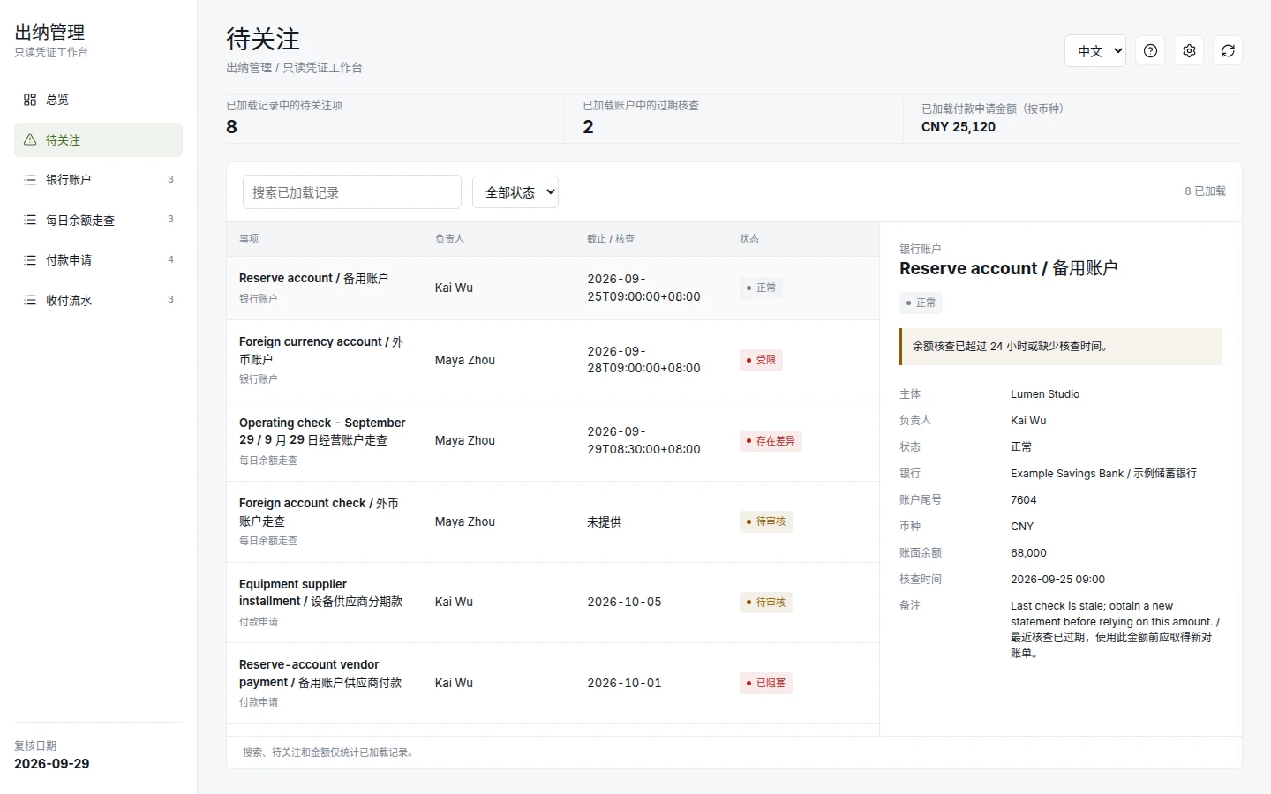The image size is (1271, 794).
Task: Click the 状态 column header
Action: point(749,239)
